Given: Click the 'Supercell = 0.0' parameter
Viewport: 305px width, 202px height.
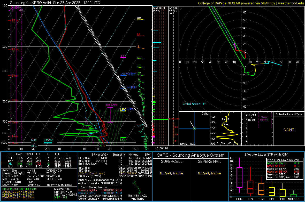Looking at the screenshot, I should pyautogui.click(x=63, y=189).
